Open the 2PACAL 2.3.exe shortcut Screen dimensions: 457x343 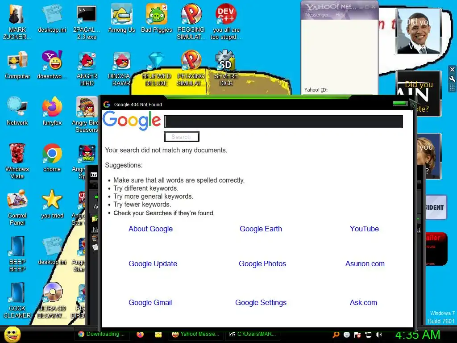[x=87, y=22]
